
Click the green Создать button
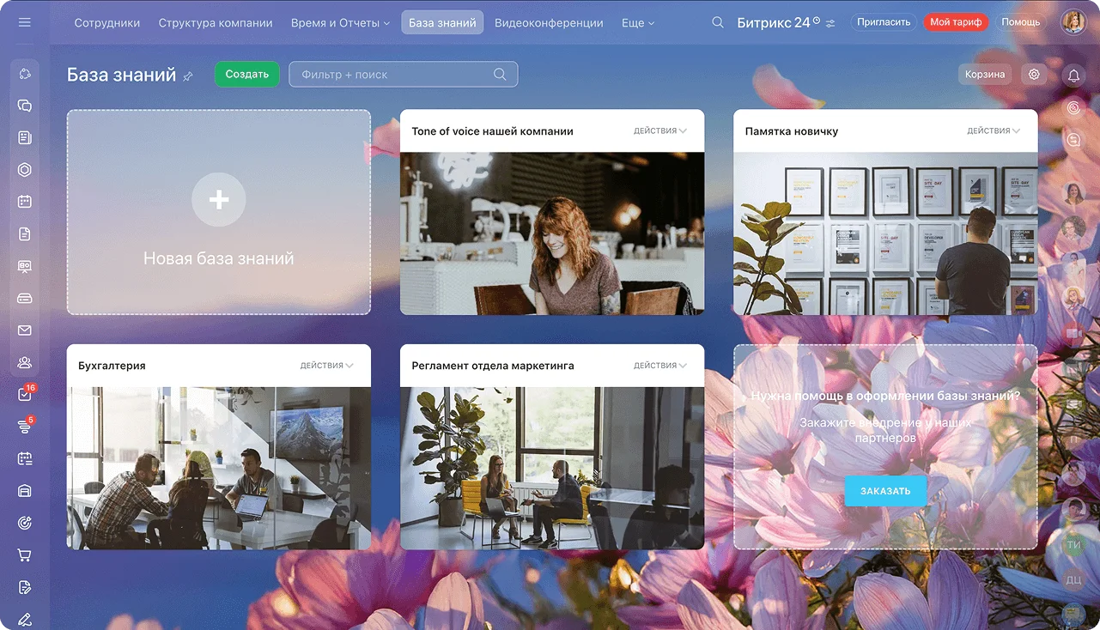247,75
